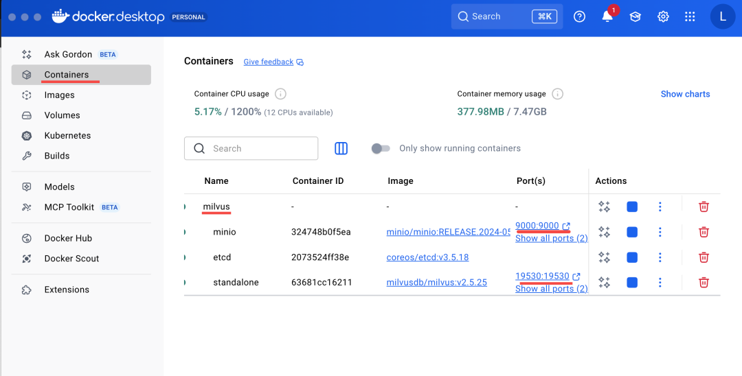Open the apps grid icon
Image resolution: width=742 pixels, height=376 pixels.
(690, 16)
